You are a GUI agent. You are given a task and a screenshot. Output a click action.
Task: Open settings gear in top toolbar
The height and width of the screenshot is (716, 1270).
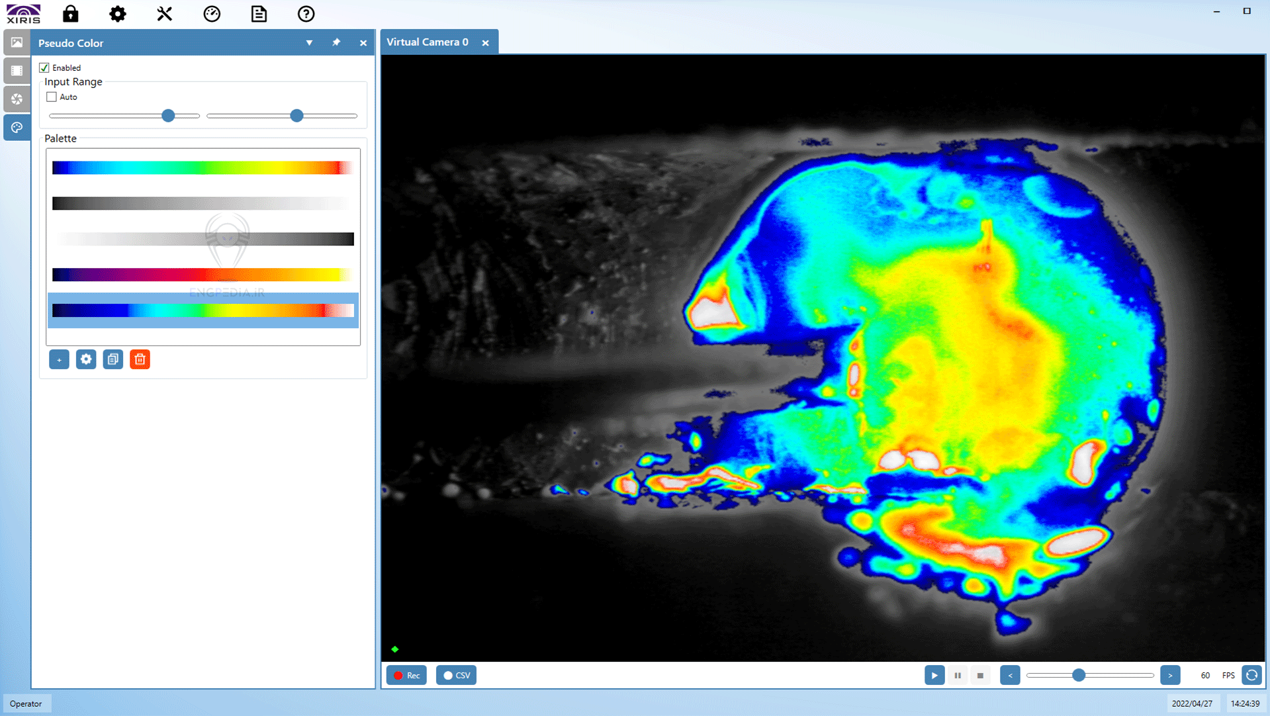coord(118,14)
